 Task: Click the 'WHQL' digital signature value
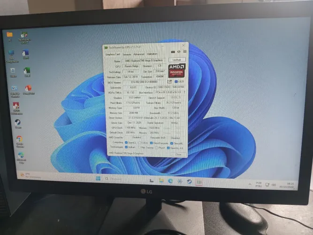(175, 123)
